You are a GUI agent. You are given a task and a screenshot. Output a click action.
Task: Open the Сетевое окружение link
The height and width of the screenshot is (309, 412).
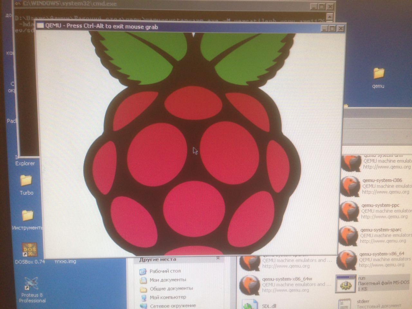pyautogui.click(x=173, y=306)
